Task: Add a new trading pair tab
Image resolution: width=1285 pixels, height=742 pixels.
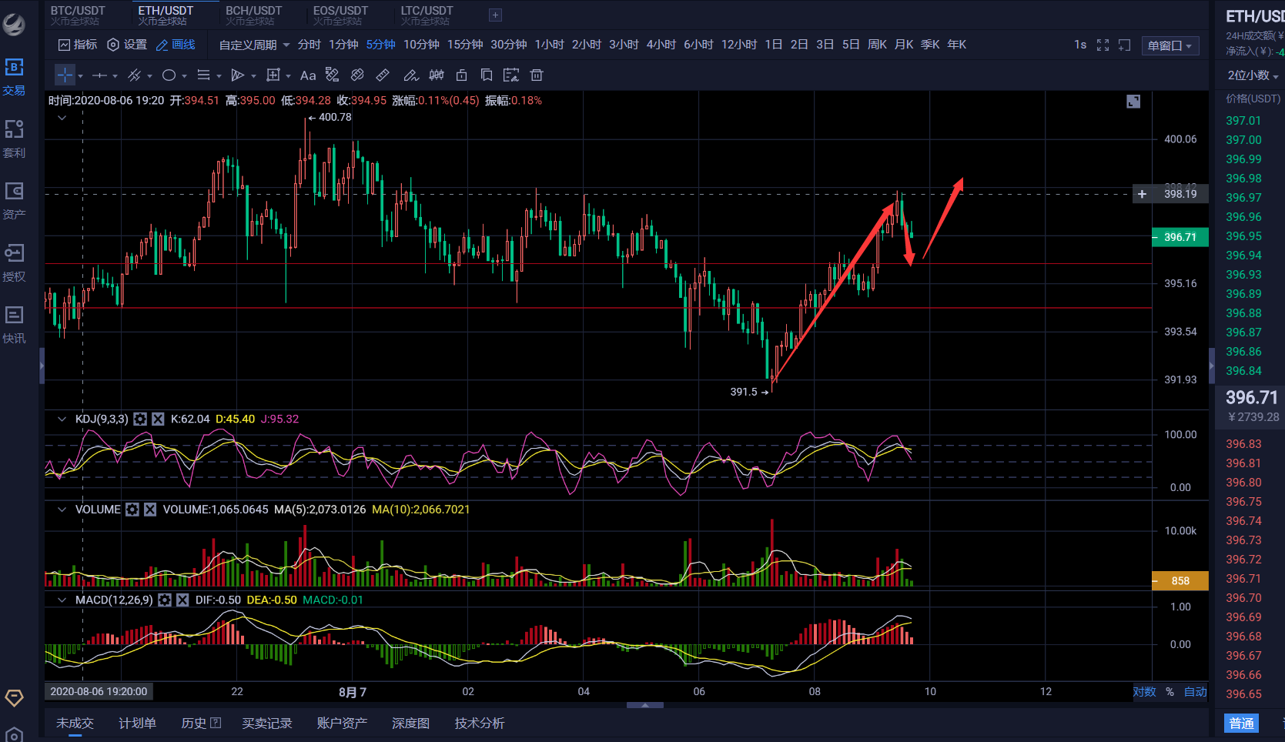Action: [496, 15]
